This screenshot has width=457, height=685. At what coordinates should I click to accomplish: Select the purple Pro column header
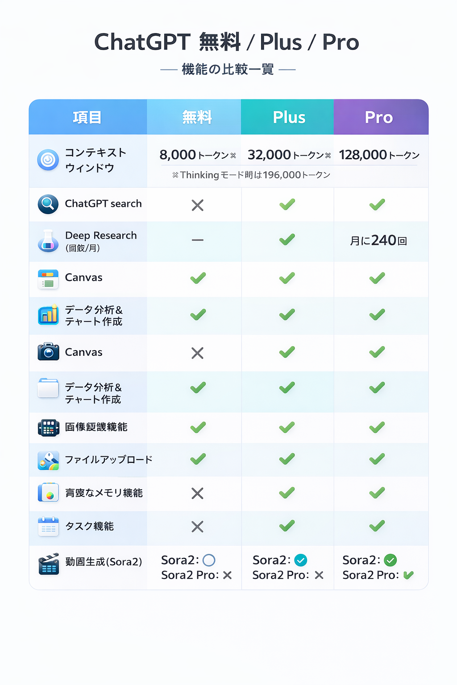(379, 117)
